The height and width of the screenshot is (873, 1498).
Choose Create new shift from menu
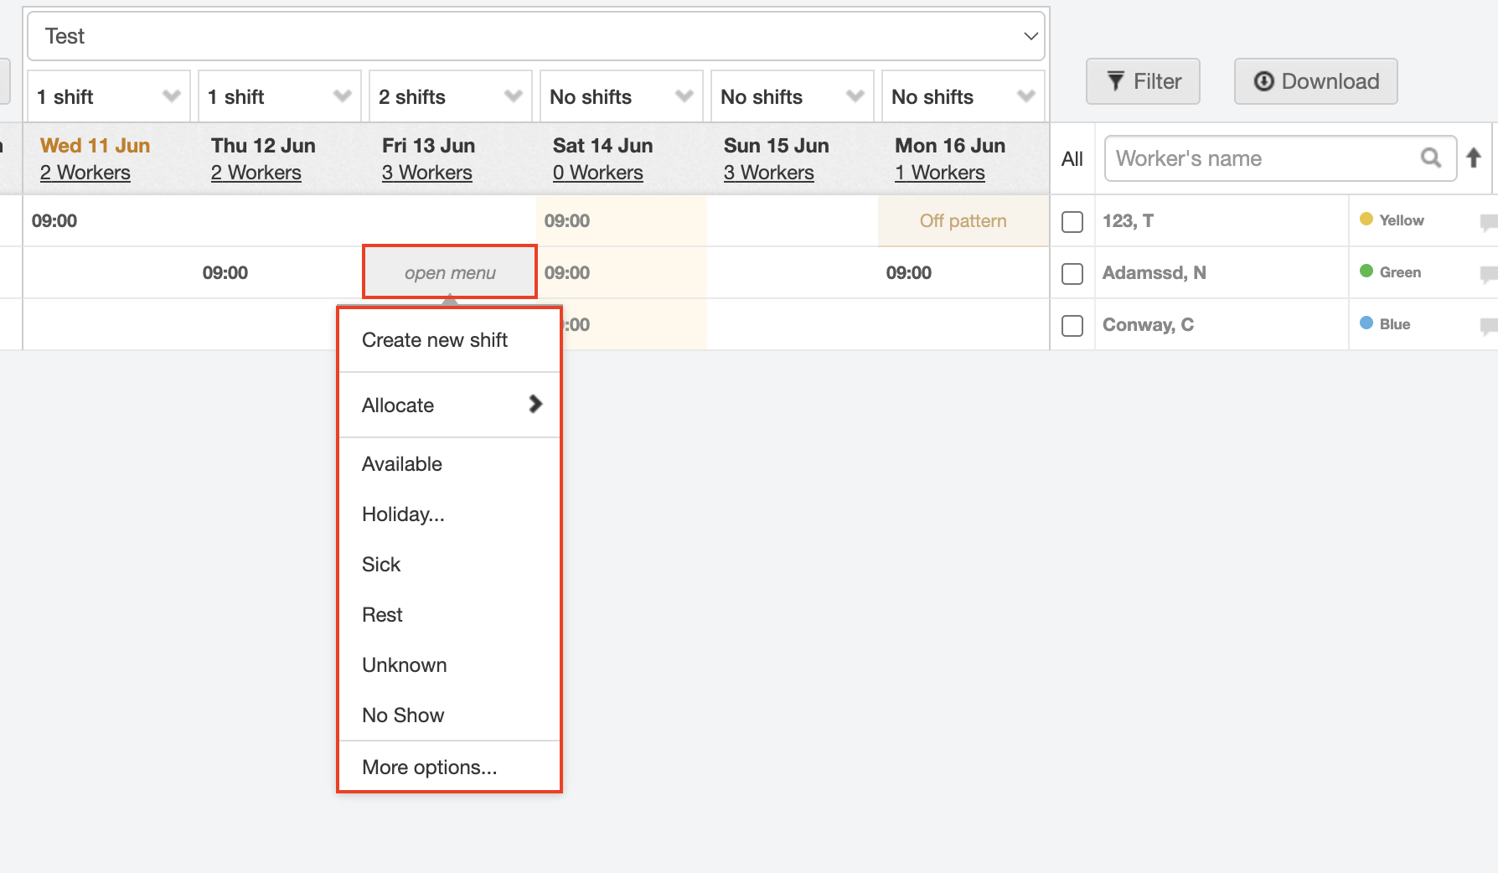point(435,340)
